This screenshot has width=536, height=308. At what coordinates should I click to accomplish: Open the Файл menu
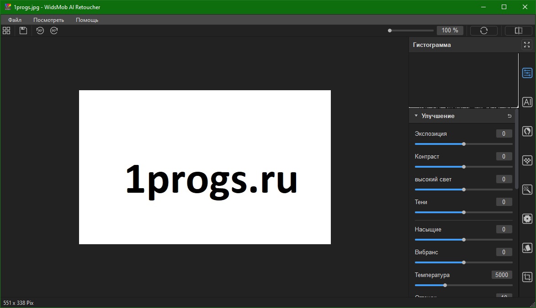15,20
